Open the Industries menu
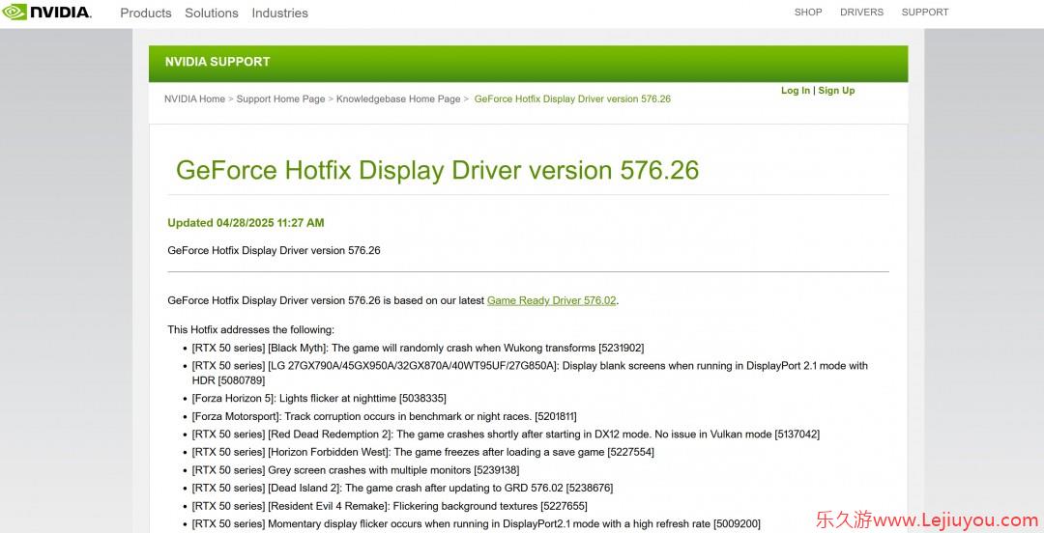1044x533 pixels. point(279,13)
